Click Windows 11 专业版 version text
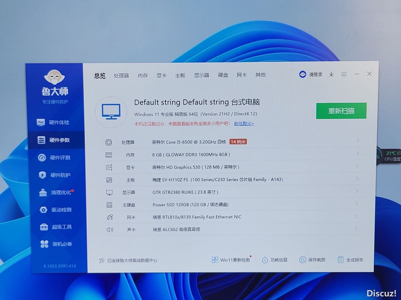 click(x=195, y=114)
